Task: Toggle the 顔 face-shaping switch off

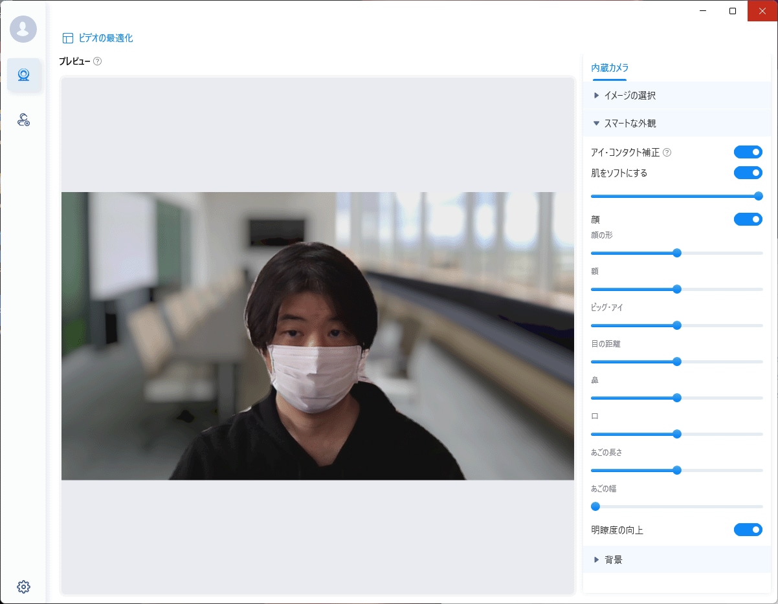Action: click(x=748, y=219)
